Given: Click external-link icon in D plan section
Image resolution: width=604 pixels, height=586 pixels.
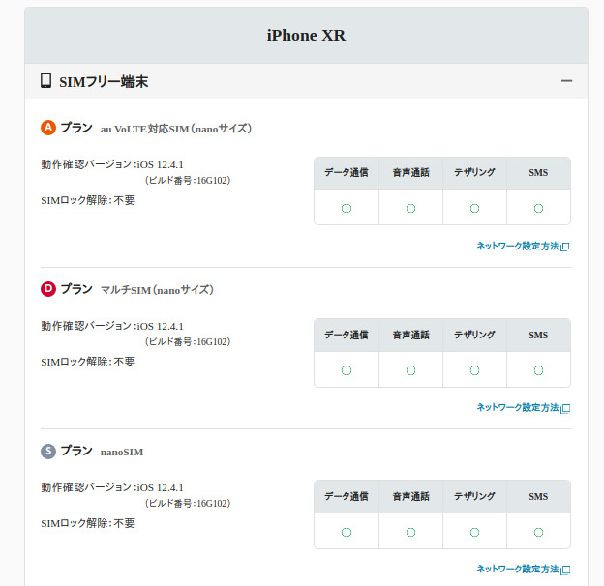Looking at the screenshot, I should (x=565, y=408).
